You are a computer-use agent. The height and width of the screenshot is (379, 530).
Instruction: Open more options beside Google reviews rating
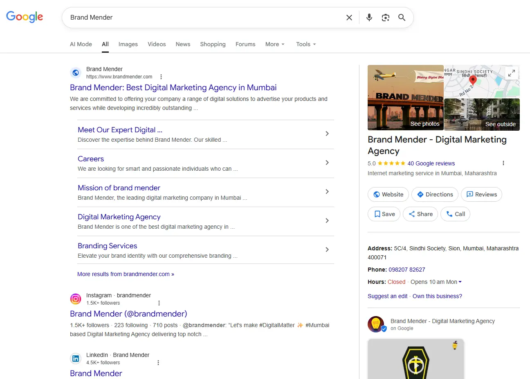tap(503, 163)
